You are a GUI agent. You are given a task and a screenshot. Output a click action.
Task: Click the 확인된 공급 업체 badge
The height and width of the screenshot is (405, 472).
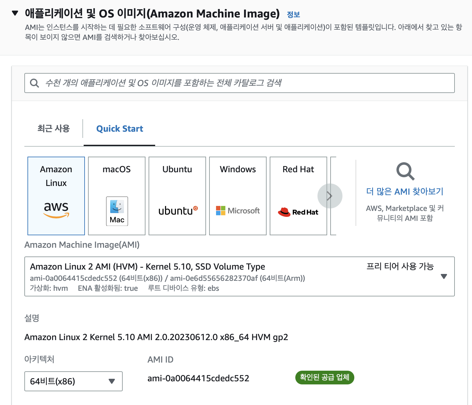tap(325, 378)
